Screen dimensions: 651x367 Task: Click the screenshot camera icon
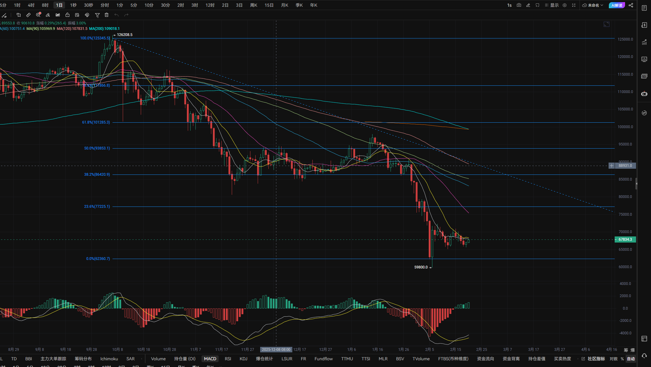[519, 5]
